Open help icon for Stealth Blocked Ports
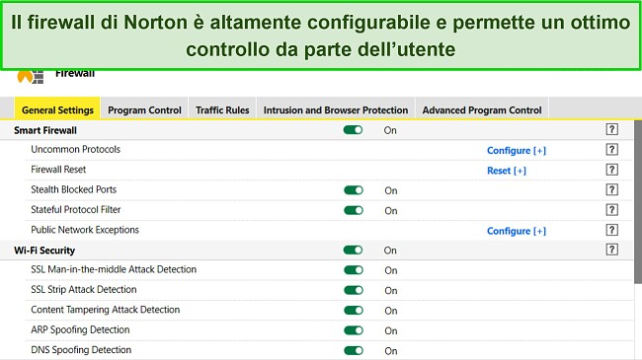The width and height of the screenshot is (642, 360). pyautogui.click(x=611, y=189)
